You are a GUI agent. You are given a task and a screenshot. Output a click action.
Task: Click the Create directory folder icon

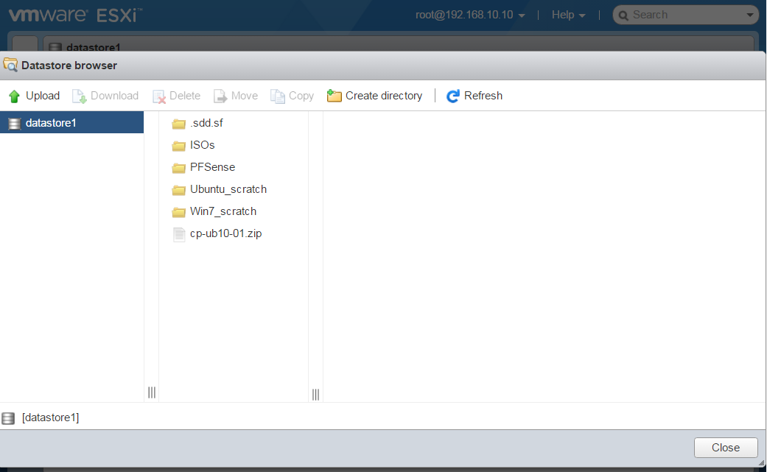pyautogui.click(x=335, y=96)
